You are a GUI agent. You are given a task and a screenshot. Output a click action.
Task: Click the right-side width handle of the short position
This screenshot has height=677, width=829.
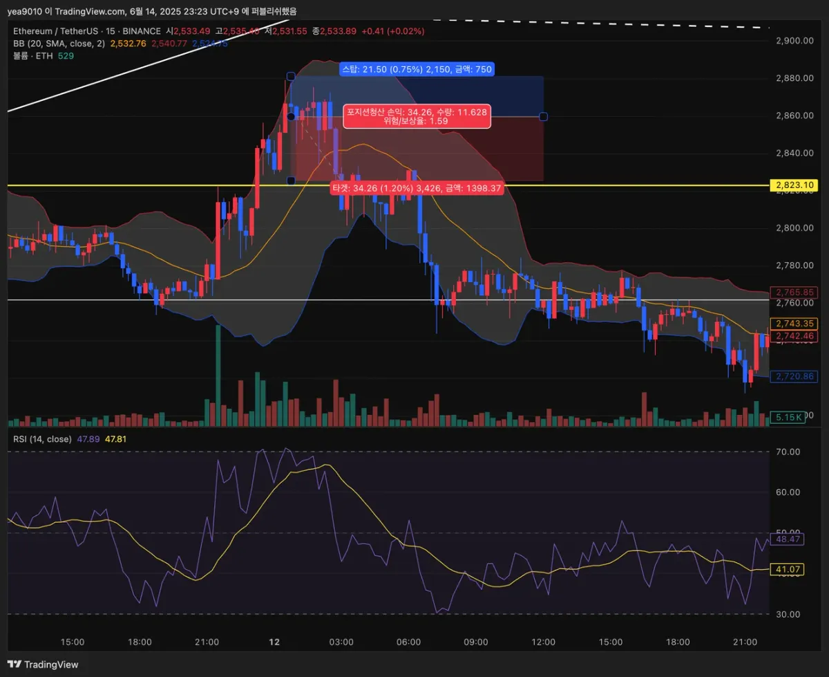(x=544, y=116)
